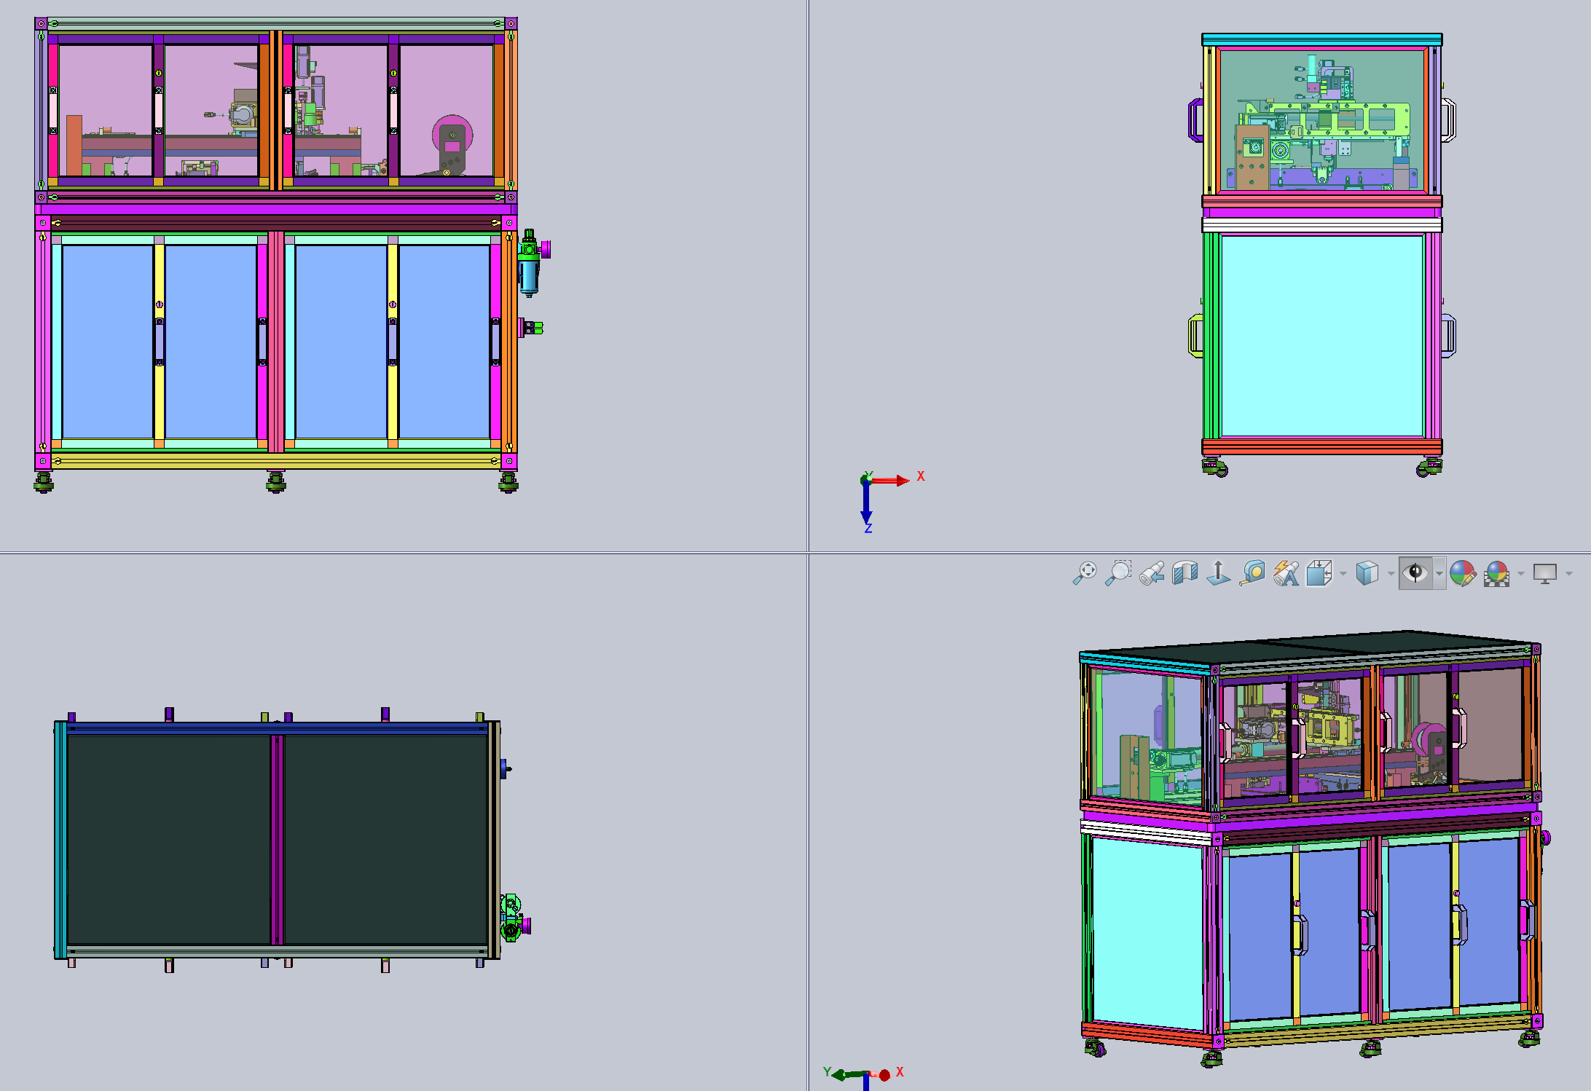Return to the Previous View
Screen dimensions: 1591x1091
coord(1152,573)
